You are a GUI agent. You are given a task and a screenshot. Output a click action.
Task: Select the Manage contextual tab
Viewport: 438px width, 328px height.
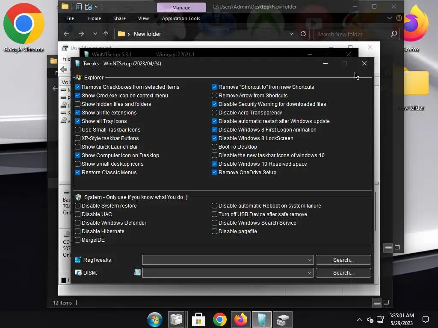(181, 8)
